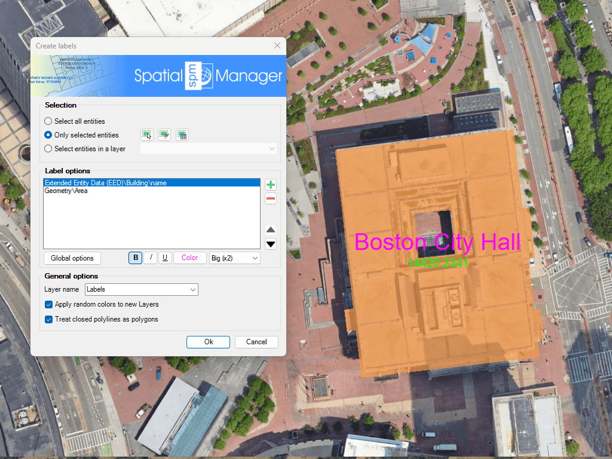The image size is (612, 459).
Task: Click the 14420.2341 area label on the map
Action: 437,263
